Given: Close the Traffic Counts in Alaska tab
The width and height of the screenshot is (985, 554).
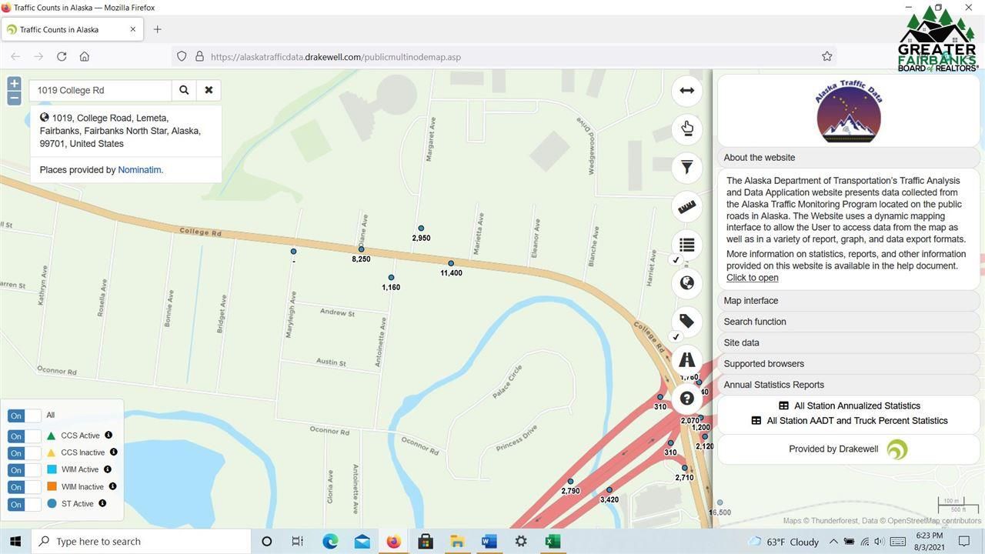Looking at the screenshot, I should (x=132, y=29).
